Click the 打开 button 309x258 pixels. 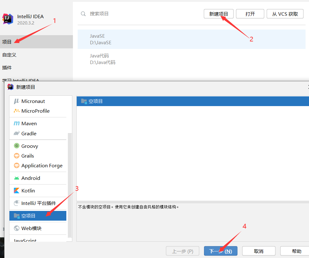click(250, 14)
